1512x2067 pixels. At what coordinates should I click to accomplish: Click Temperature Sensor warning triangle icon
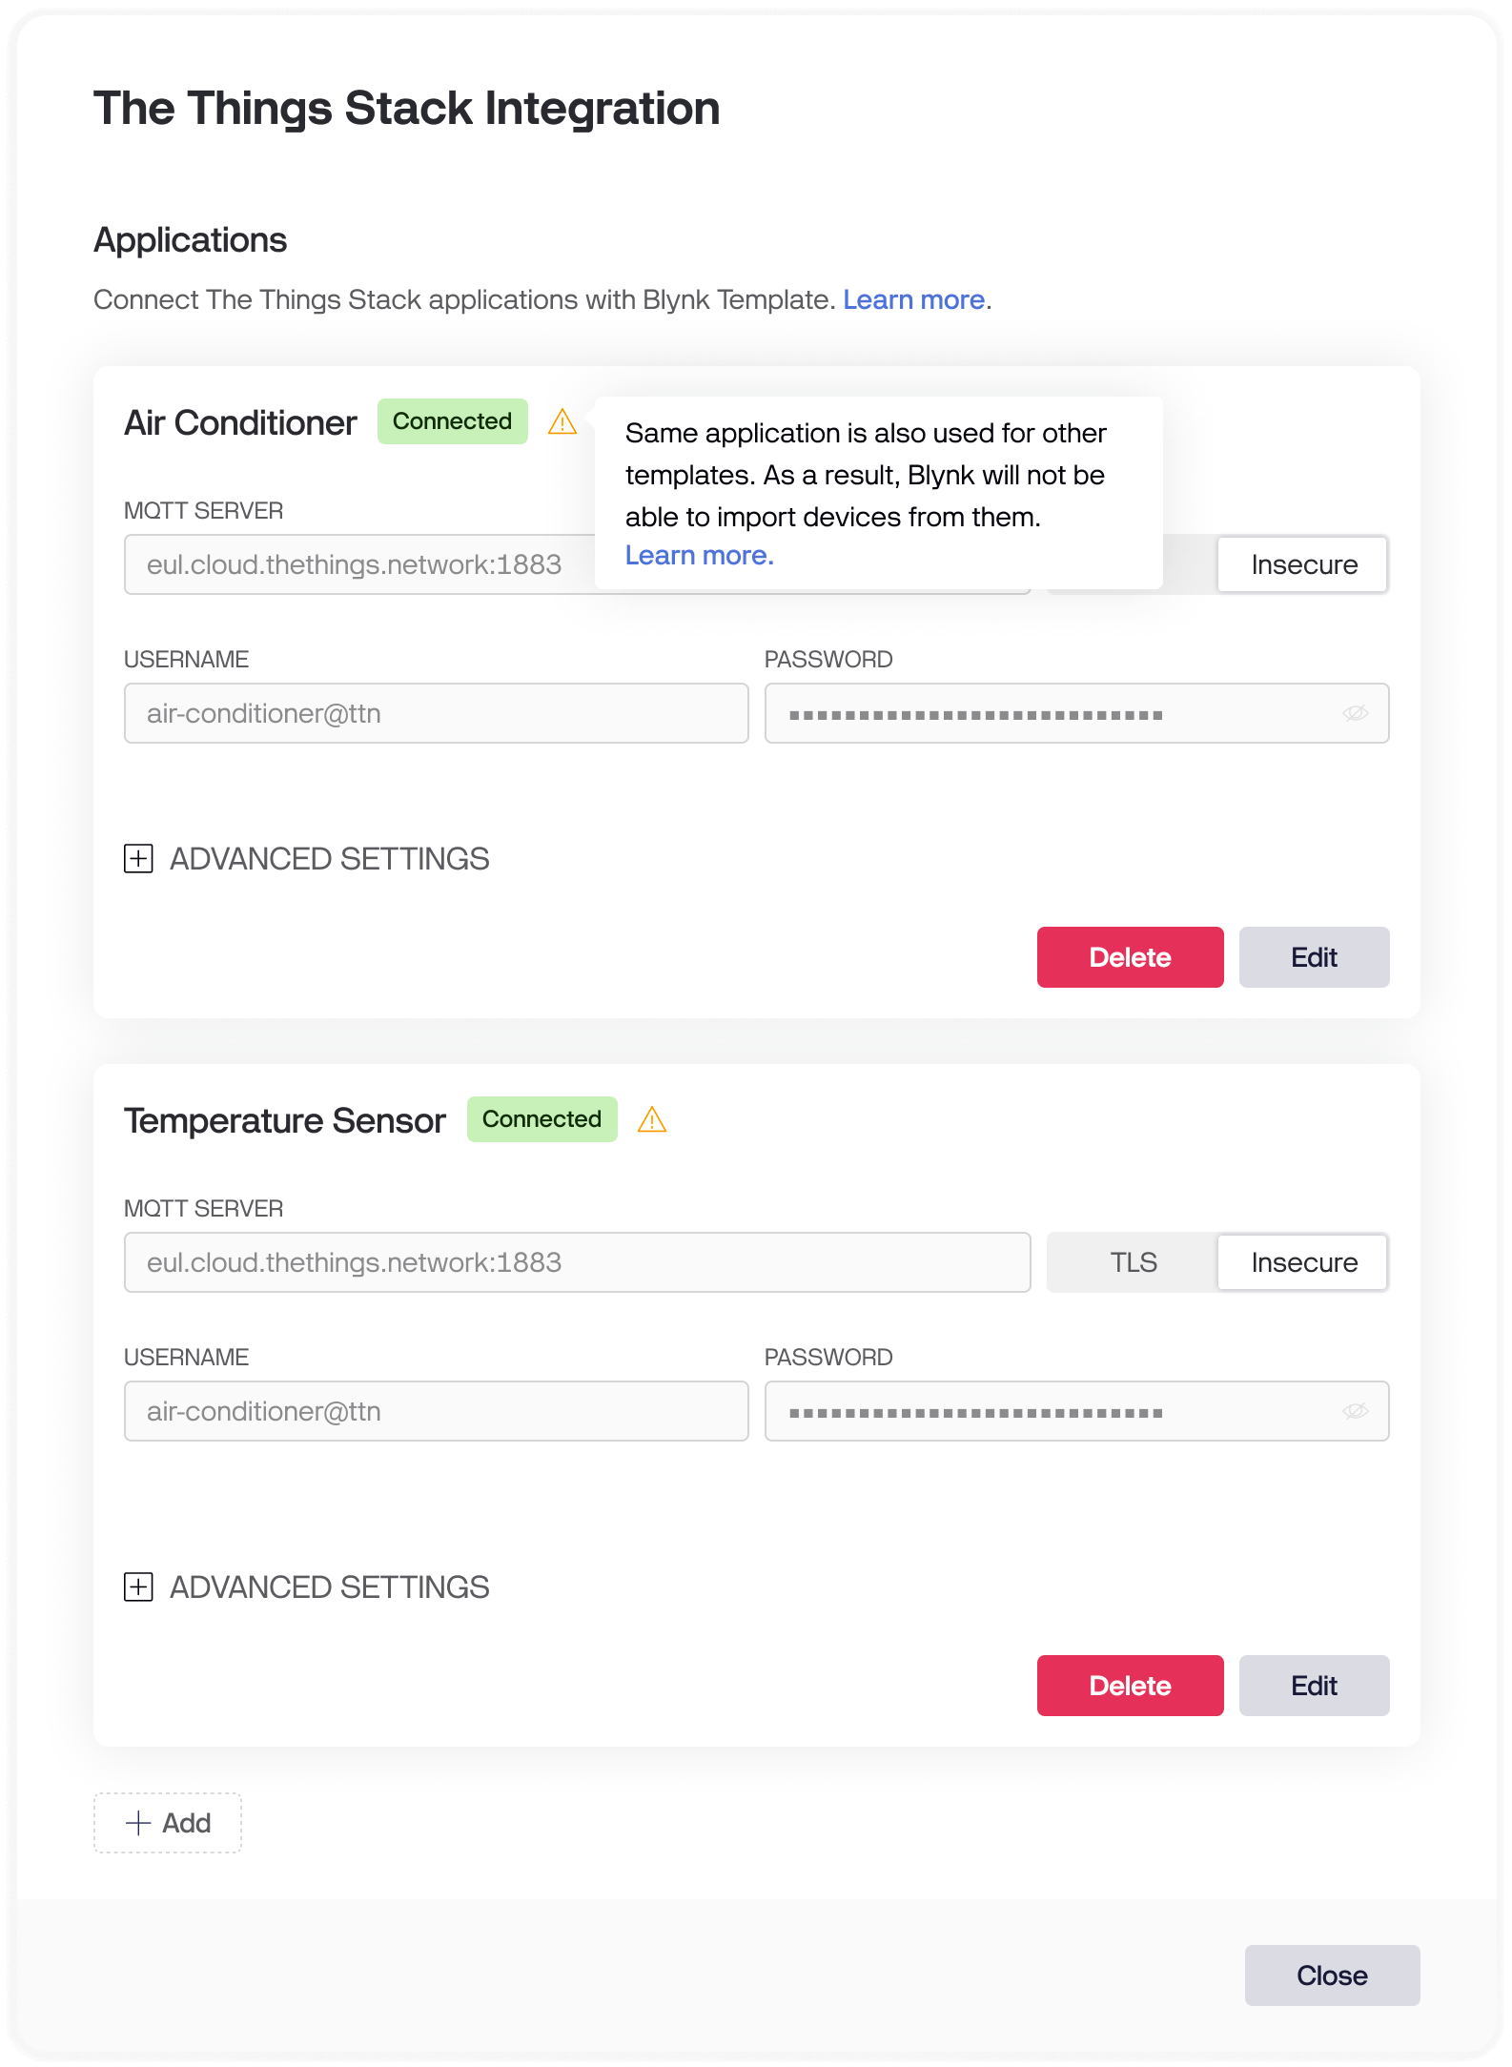pos(652,1119)
